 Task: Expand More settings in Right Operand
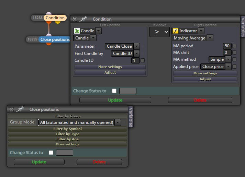(x=205, y=73)
